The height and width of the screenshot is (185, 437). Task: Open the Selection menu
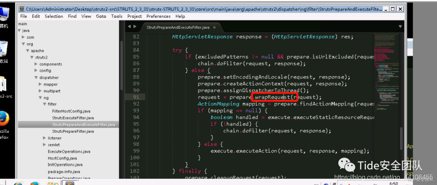(x=54, y=16)
